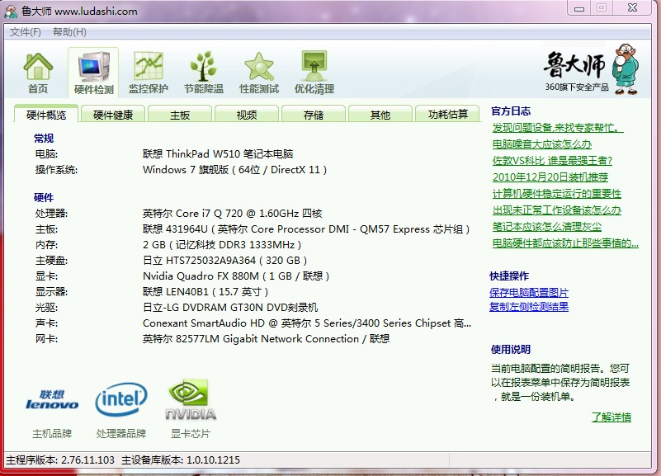The width and height of the screenshot is (661, 476).
Task: Open the 帮助(H) menu
Action: [69, 32]
